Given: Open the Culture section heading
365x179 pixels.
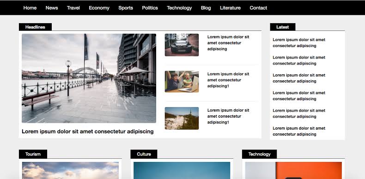Looking at the screenshot, I should [144, 154].
